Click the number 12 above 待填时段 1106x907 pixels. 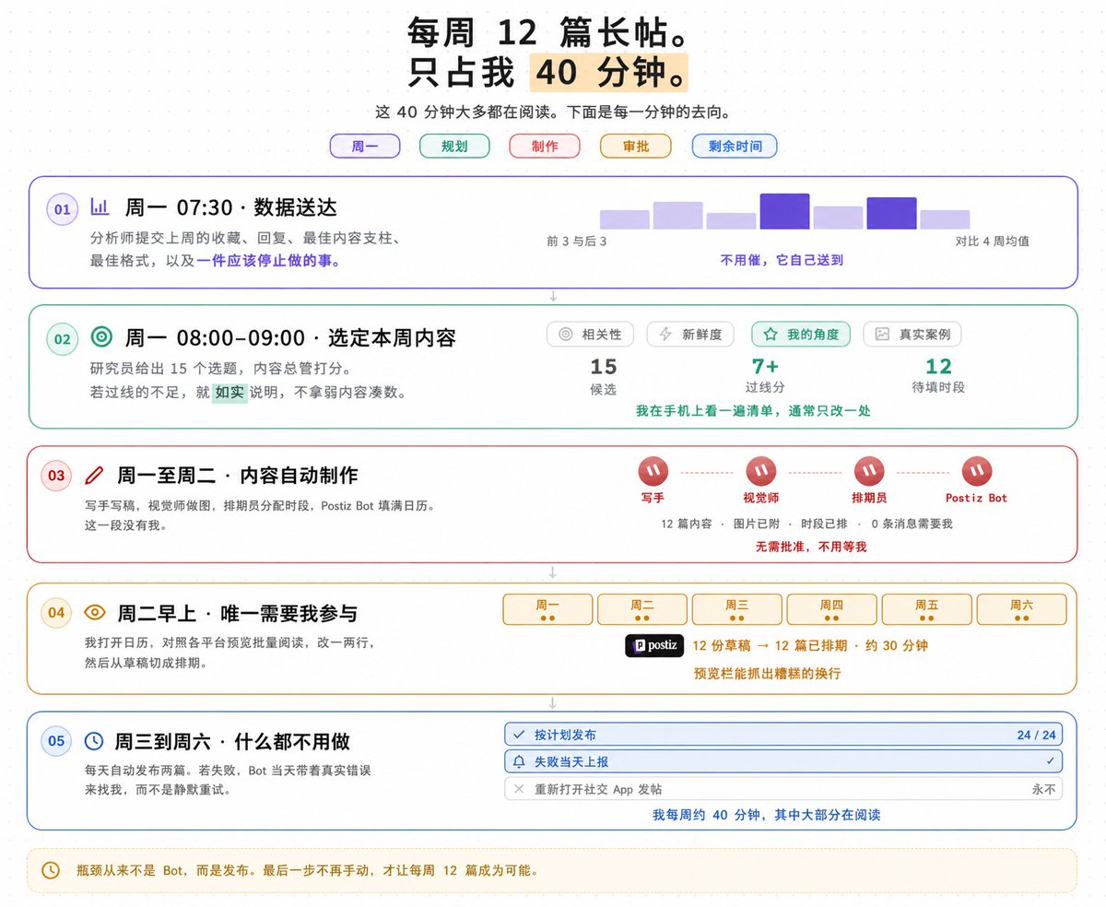(x=938, y=366)
